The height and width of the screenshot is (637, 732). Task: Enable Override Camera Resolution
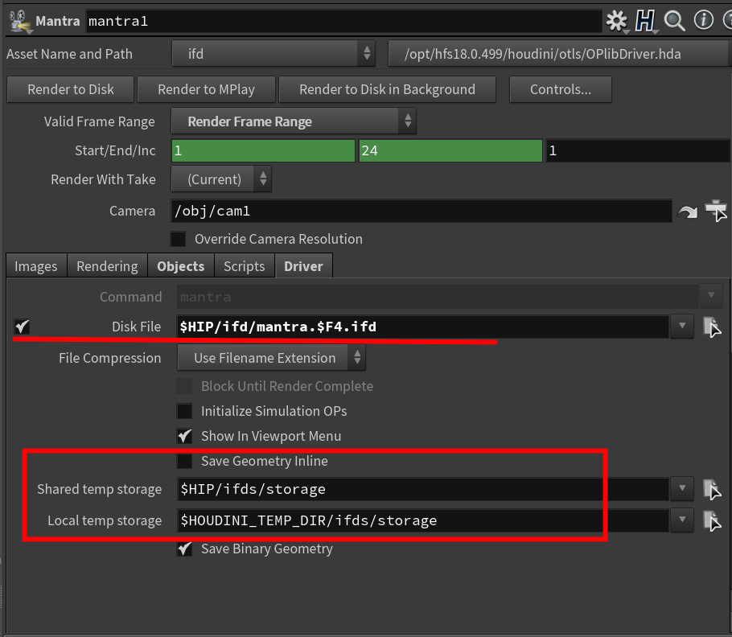tap(178, 239)
